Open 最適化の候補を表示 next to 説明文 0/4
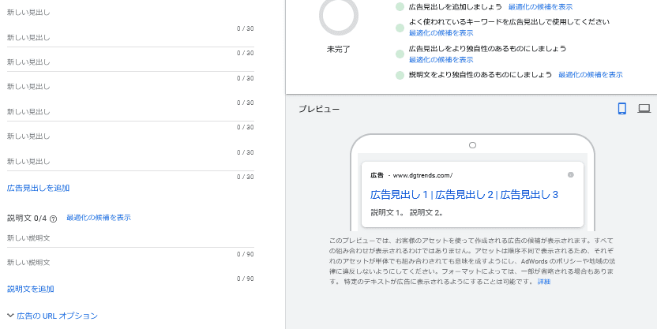This screenshot has height=329, width=657. (x=99, y=218)
